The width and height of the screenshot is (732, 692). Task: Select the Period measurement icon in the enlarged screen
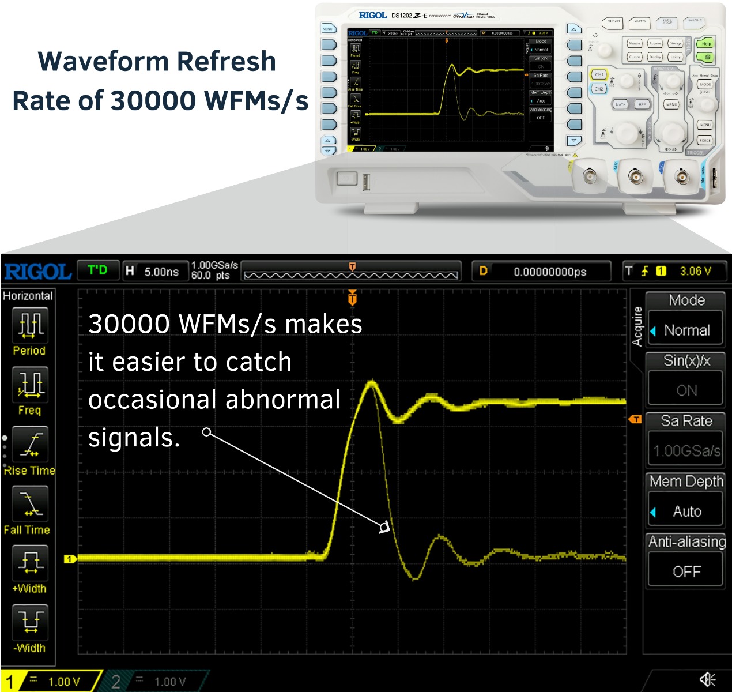[x=31, y=324]
